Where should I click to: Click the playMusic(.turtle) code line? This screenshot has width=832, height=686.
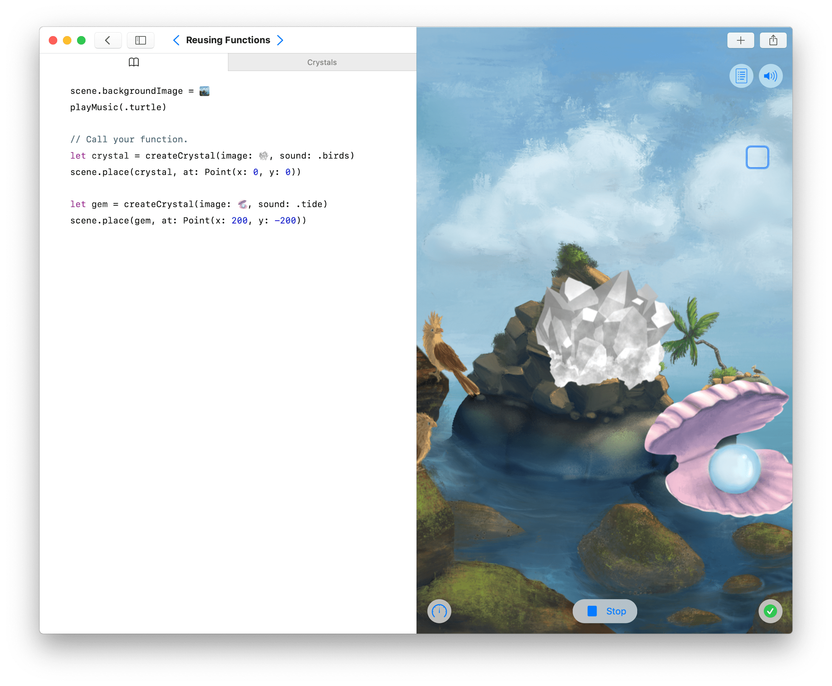(x=118, y=107)
